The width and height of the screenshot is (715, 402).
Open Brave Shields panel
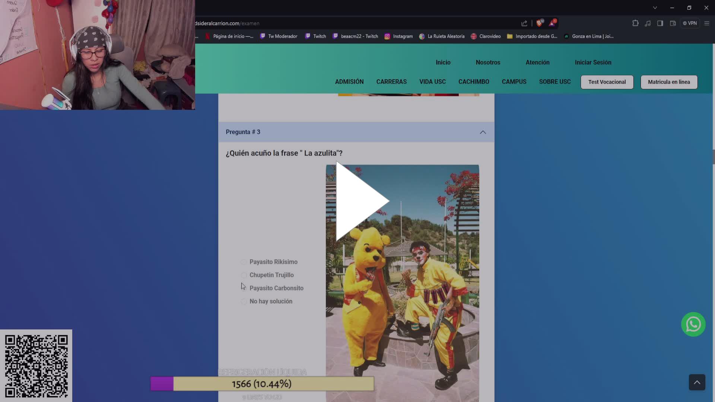coord(540,23)
